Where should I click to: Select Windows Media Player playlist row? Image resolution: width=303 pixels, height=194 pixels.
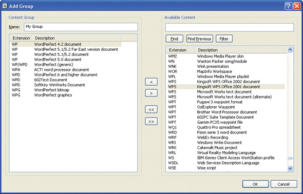click(x=226, y=76)
